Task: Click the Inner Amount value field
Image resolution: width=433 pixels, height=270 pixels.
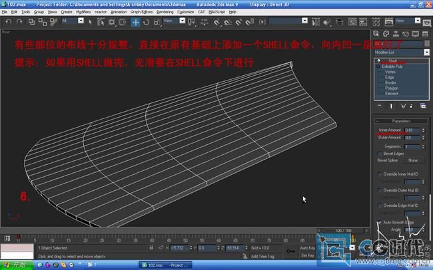Action: (x=412, y=130)
